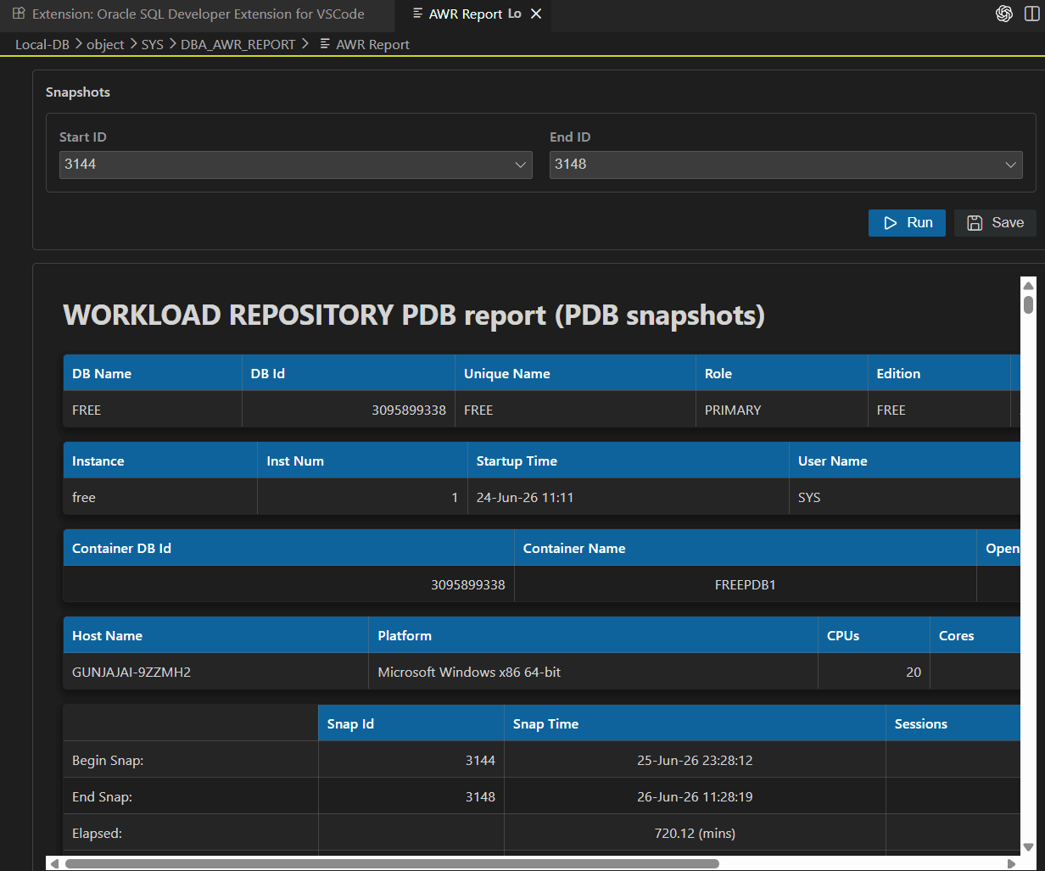Click the Sessions column header
1045x871 pixels.
[953, 723]
